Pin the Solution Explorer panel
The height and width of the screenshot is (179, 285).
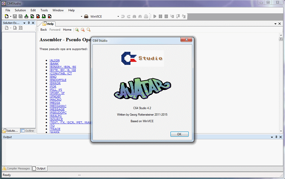coord(29,23)
